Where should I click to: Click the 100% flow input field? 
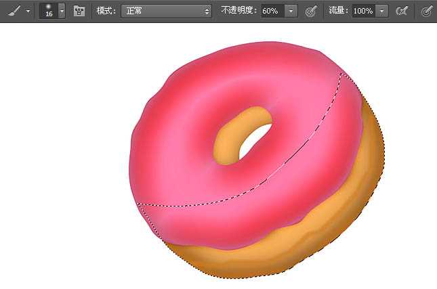click(363, 11)
